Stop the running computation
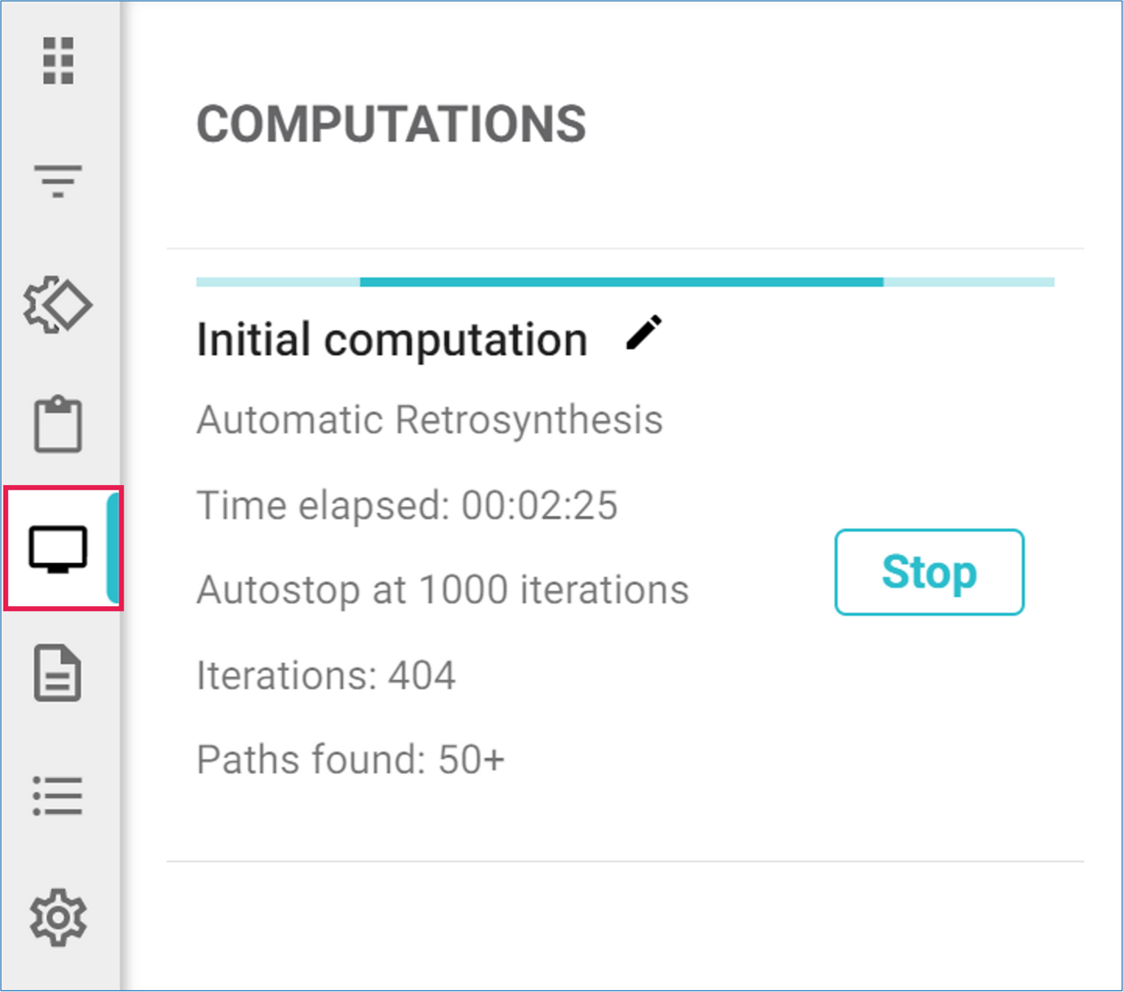Viewport: 1123px width, 992px height. tap(928, 572)
